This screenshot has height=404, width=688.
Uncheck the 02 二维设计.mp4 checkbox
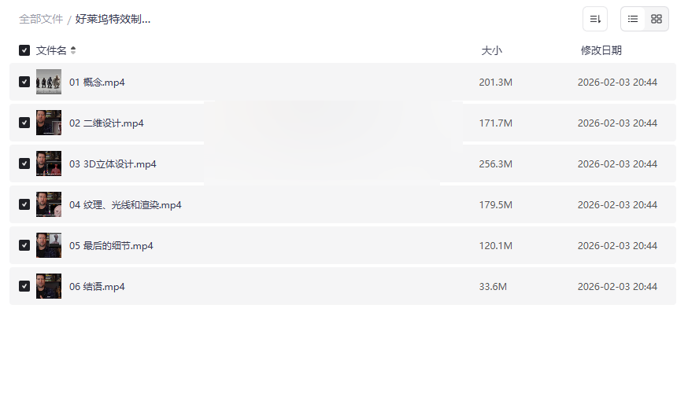coord(24,123)
